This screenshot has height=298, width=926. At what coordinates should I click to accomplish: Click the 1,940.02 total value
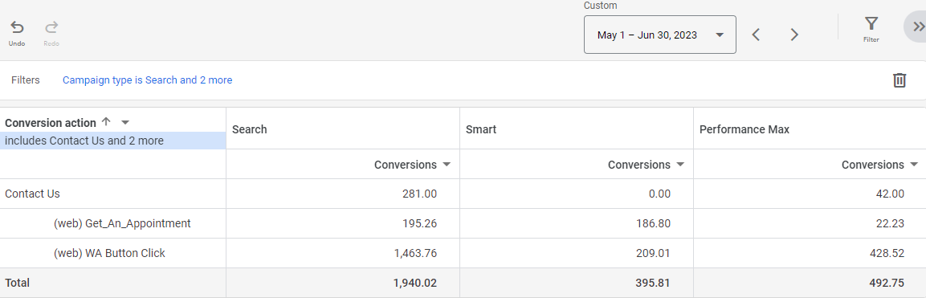click(415, 283)
